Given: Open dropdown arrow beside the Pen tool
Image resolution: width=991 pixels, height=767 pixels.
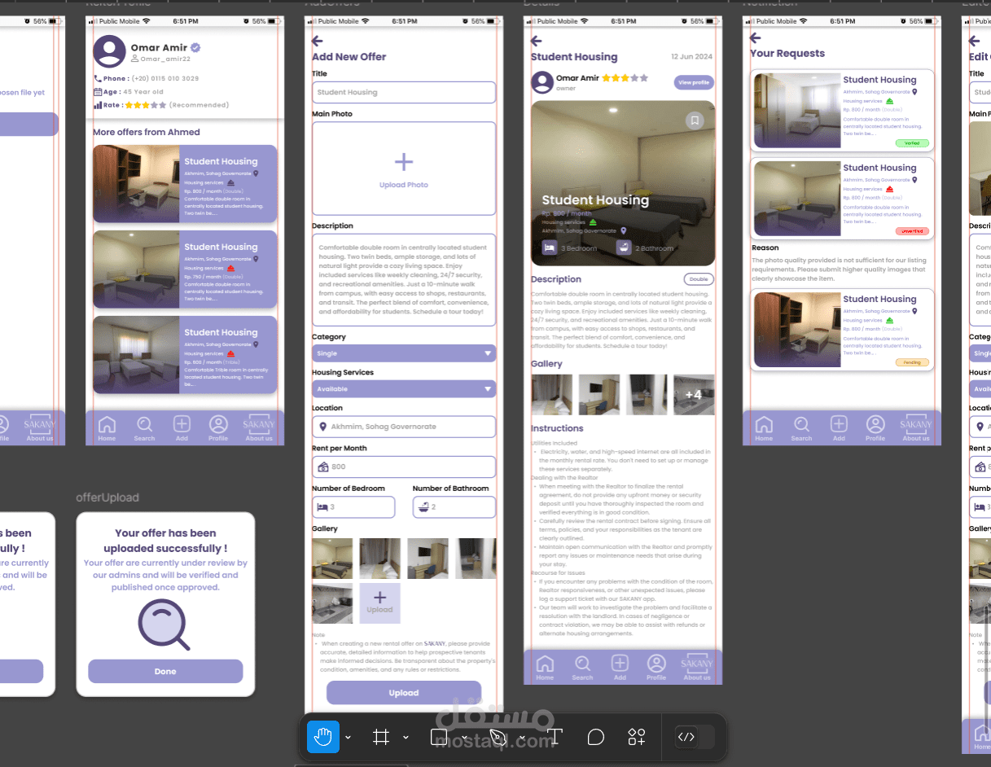Looking at the screenshot, I should click(x=522, y=738).
